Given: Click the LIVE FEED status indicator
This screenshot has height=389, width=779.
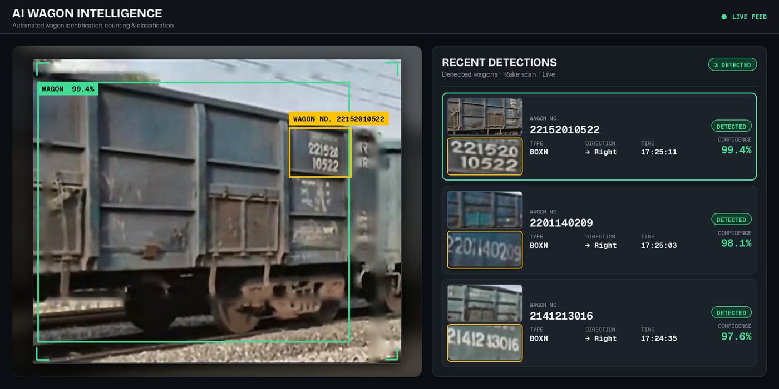Looking at the screenshot, I should pyautogui.click(x=744, y=17).
